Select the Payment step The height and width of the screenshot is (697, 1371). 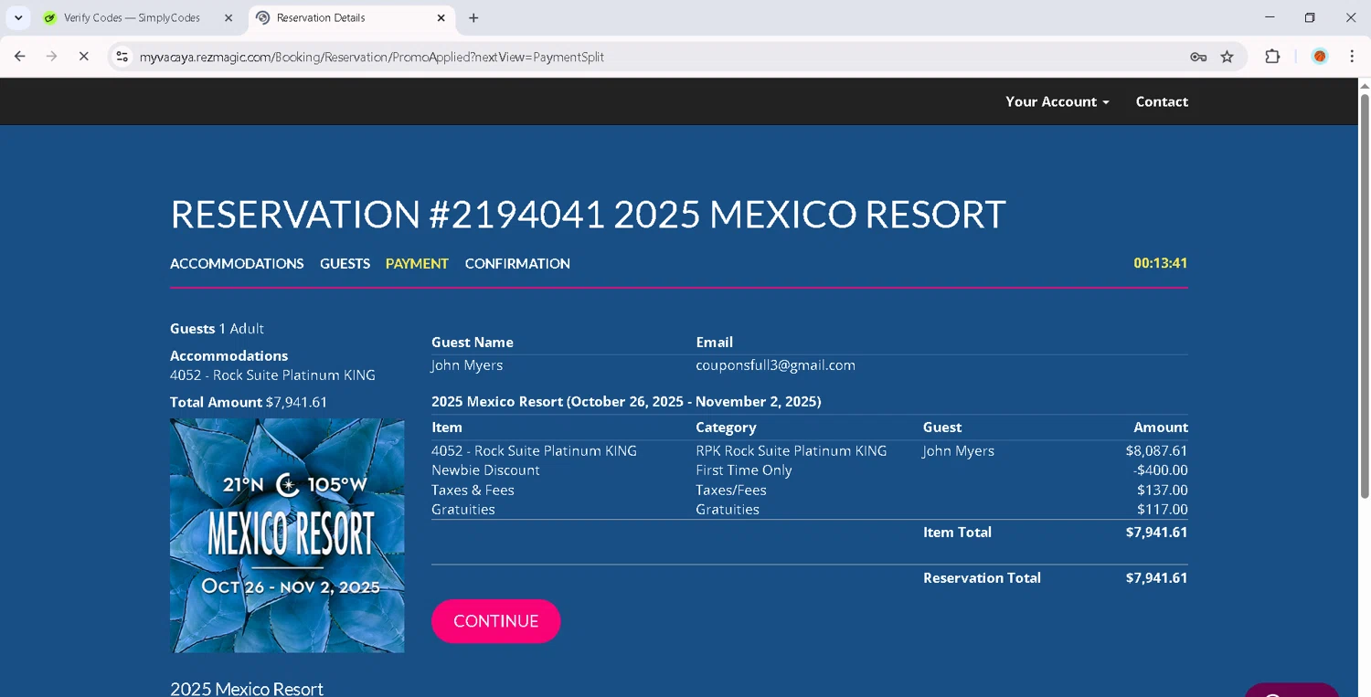[x=417, y=263]
